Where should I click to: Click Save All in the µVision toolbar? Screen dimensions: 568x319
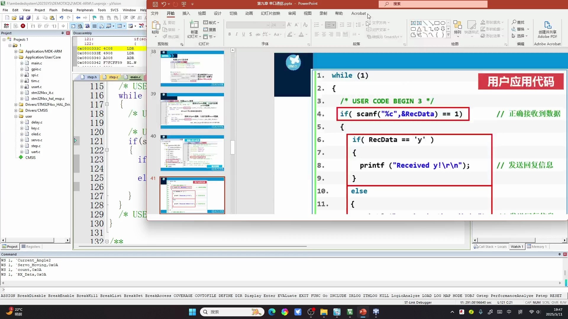(x=28, y=18)
